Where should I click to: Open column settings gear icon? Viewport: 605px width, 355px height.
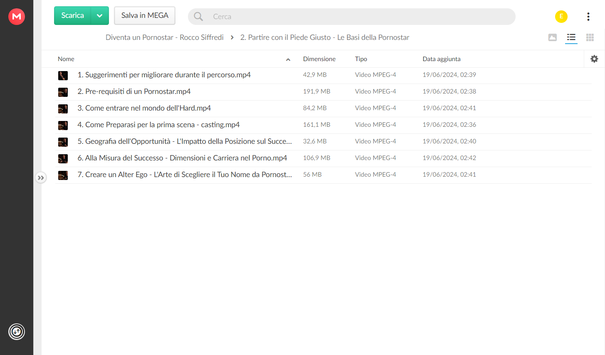click(x=594, y=59)
